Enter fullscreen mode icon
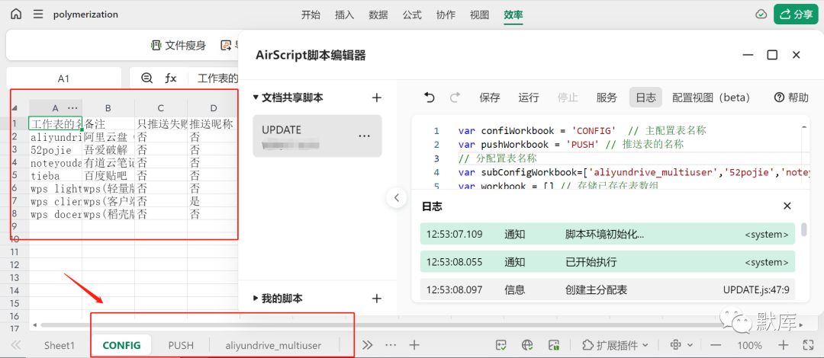Image resolution: width=824 pixels, height=358 pixels. point(808,345)
